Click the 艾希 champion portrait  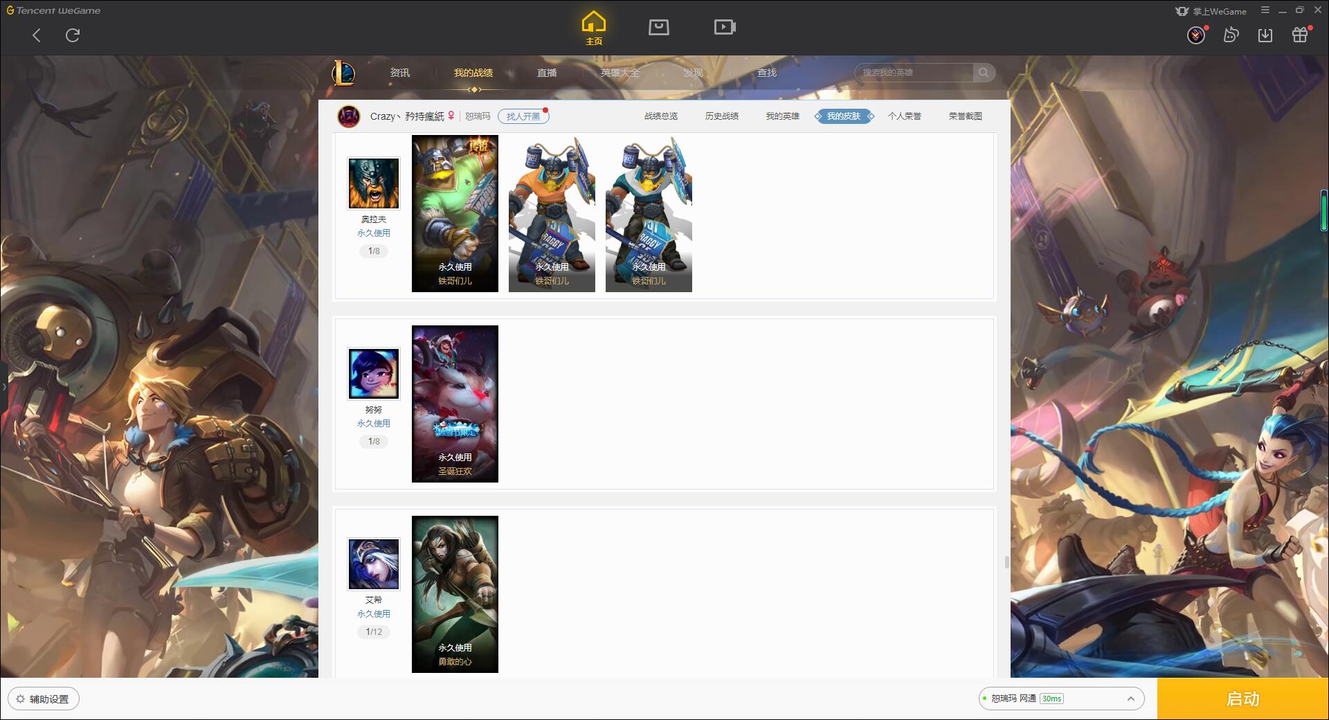coord(374,564)
